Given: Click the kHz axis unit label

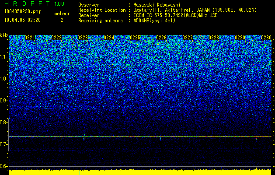Looking at the screenshot, I should click(x=4, y=35).
